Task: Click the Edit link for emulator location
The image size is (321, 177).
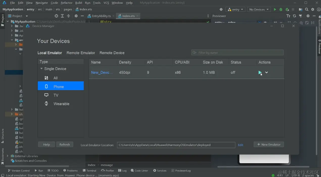Action: (x=241, y=145)
